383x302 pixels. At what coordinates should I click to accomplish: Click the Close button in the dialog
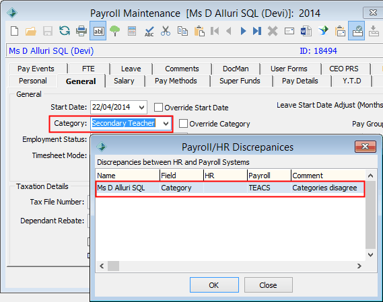click(269, 285)
